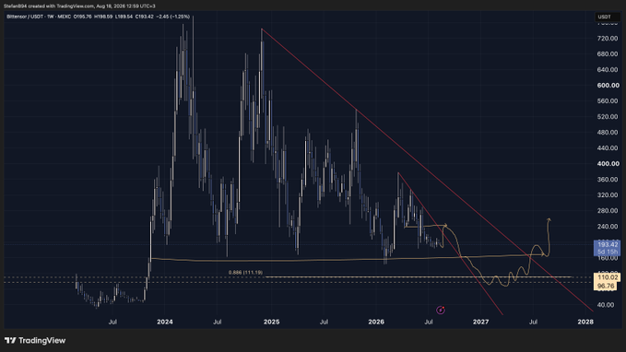The height and width of the screenshot is (352, 626).
Task: Click the L189.54 low value in header
Action: pos(124,17)
